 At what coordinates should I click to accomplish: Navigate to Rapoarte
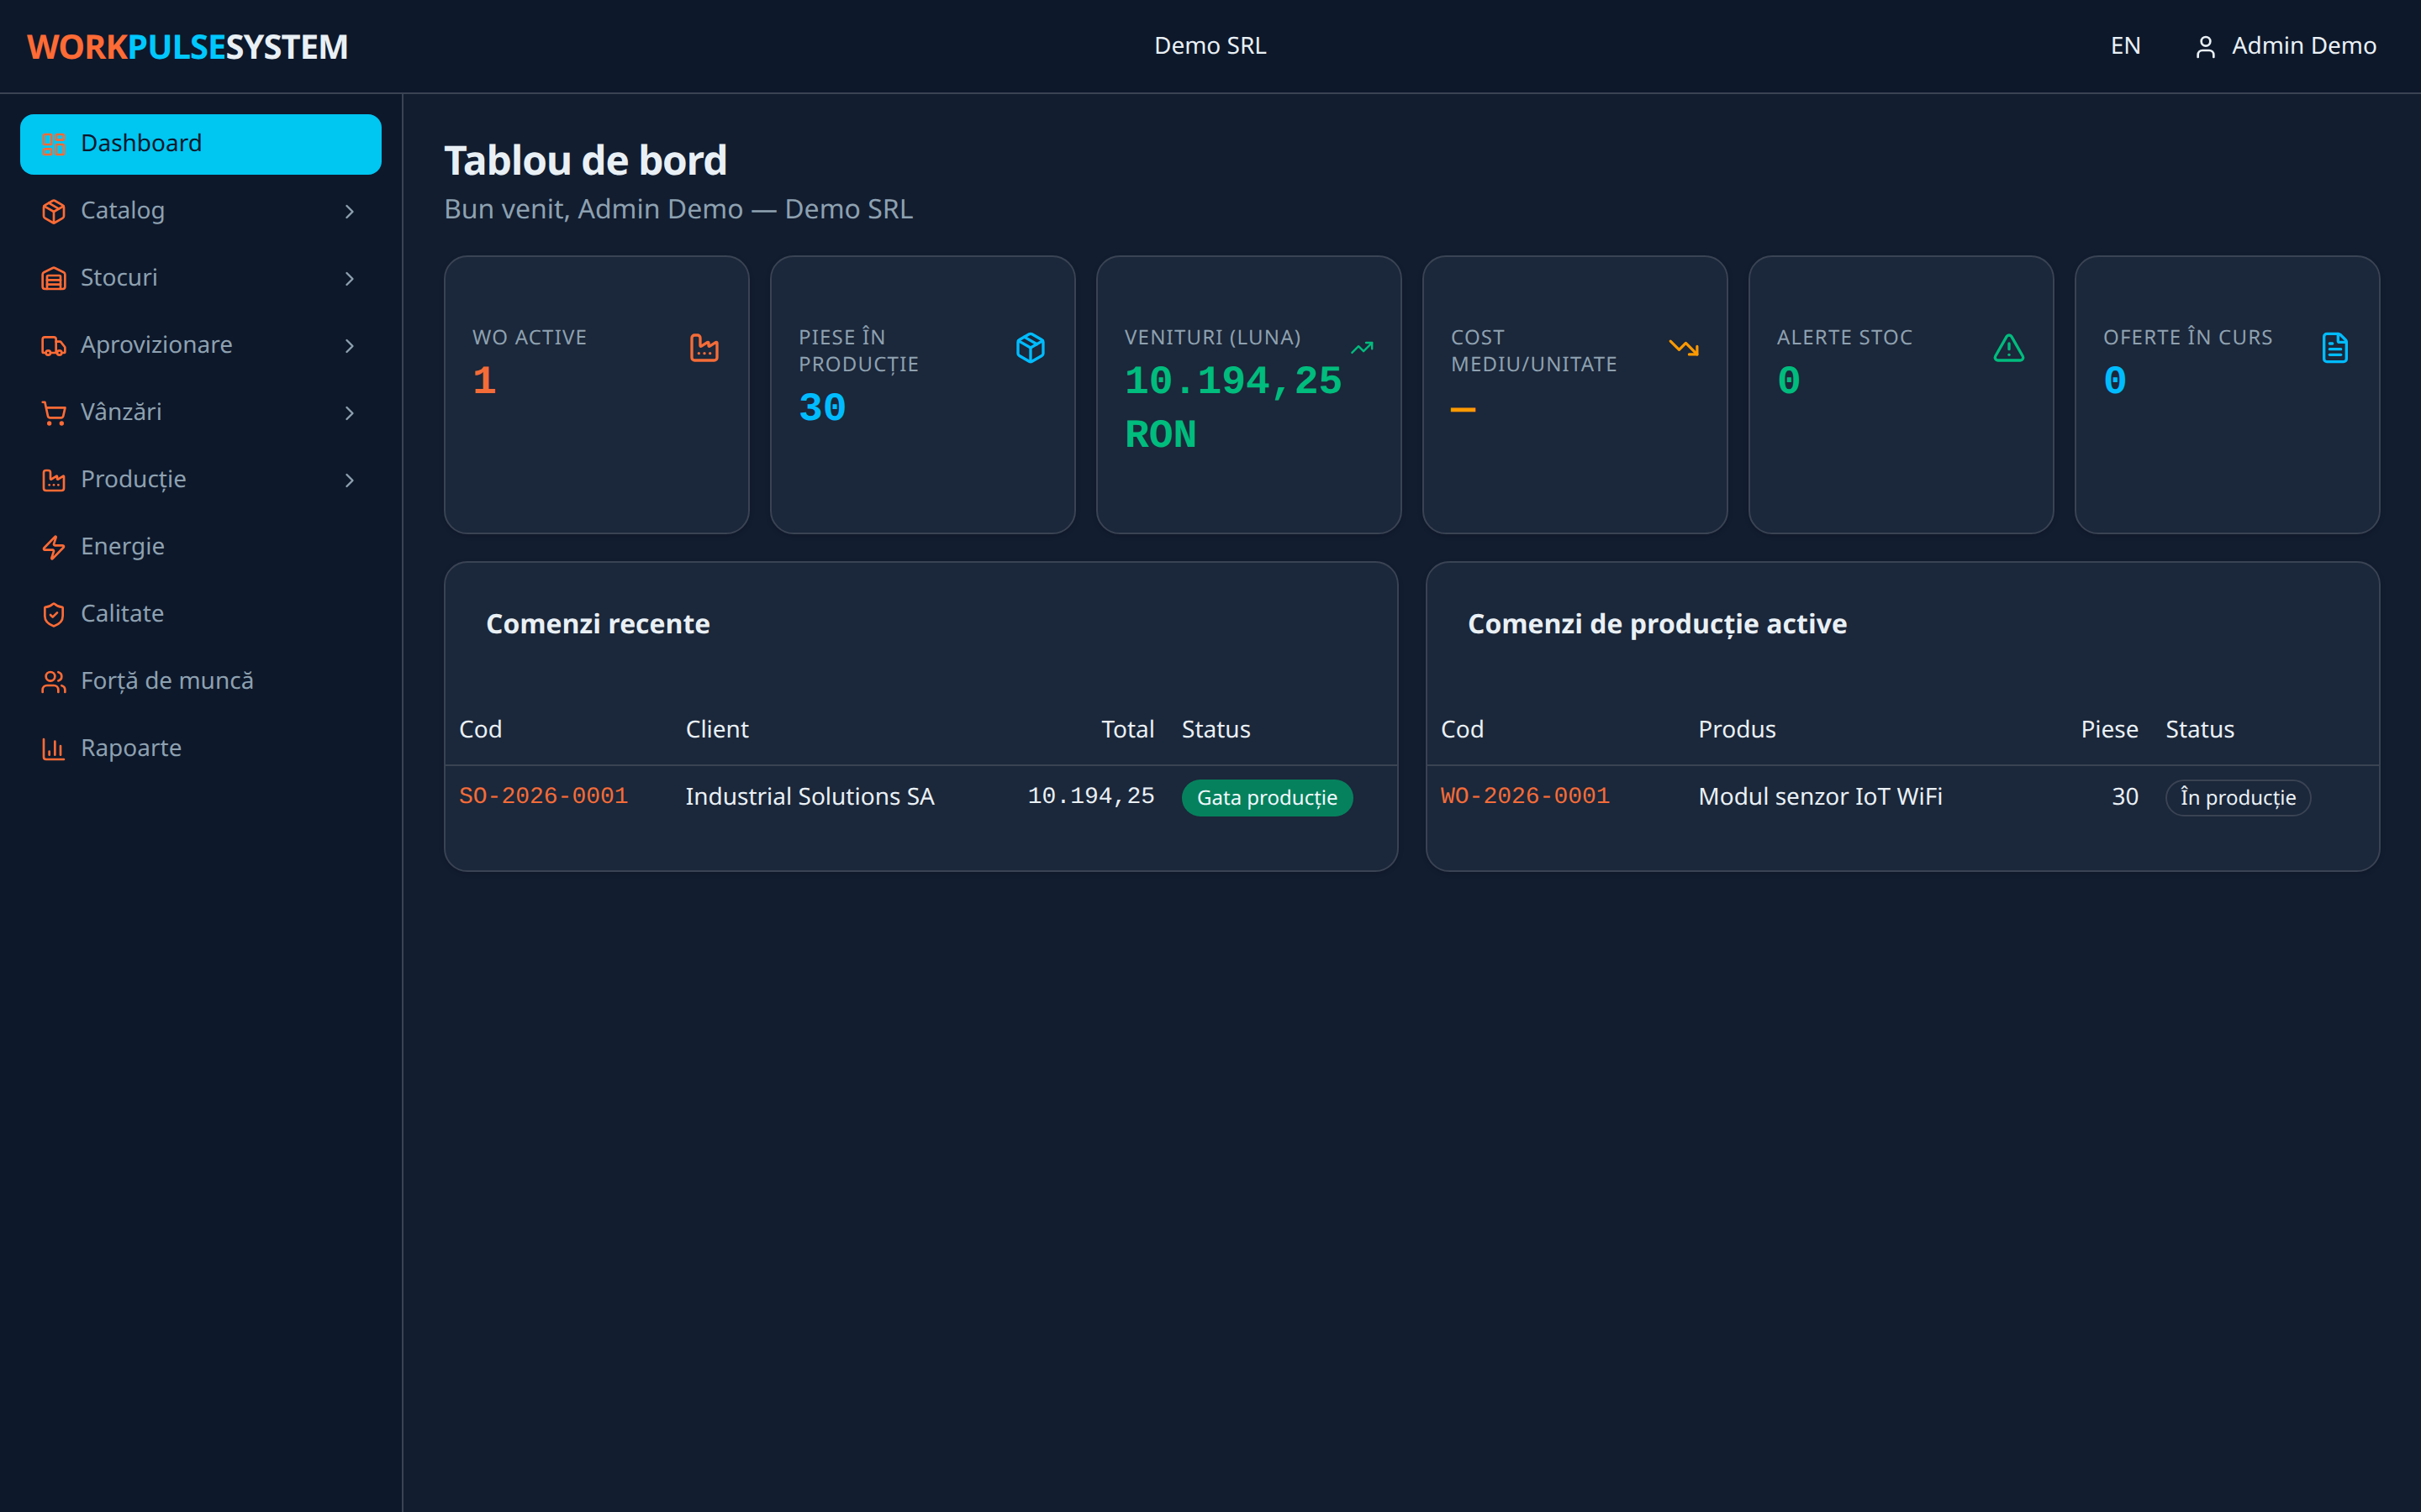[200, 748]
